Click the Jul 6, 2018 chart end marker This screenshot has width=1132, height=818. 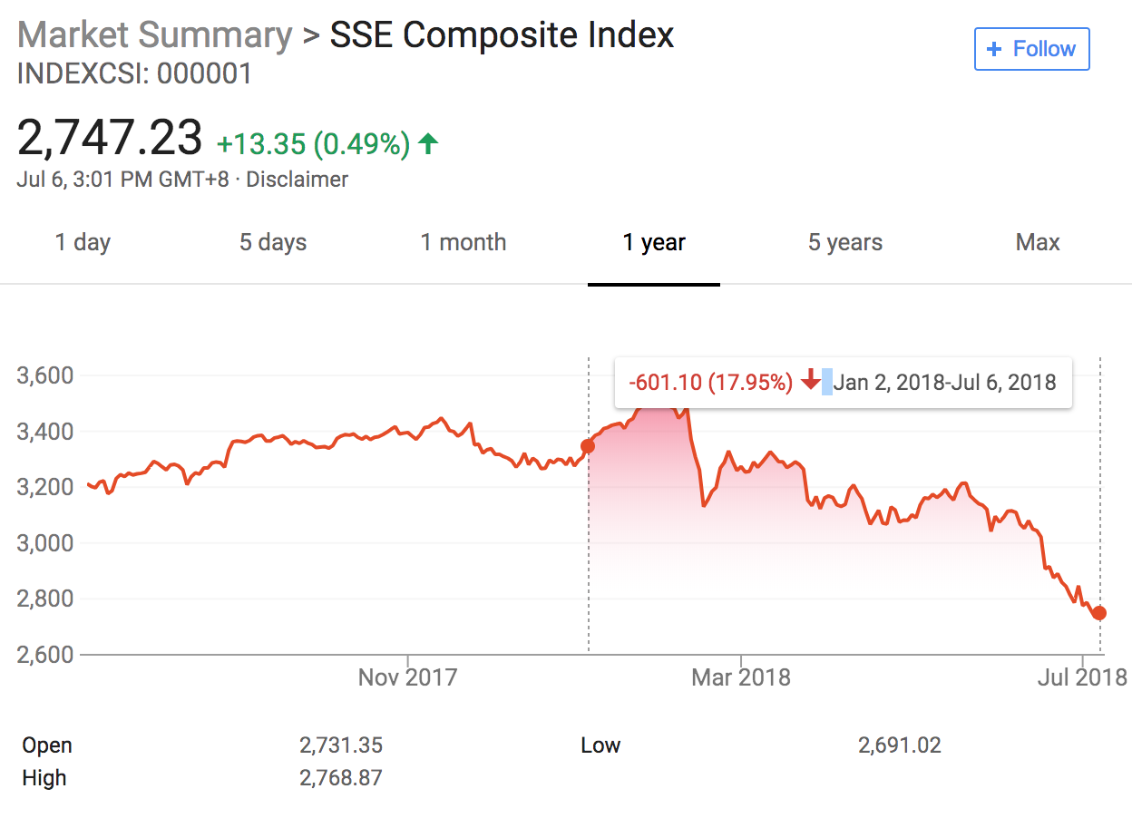pos(1099,613)
